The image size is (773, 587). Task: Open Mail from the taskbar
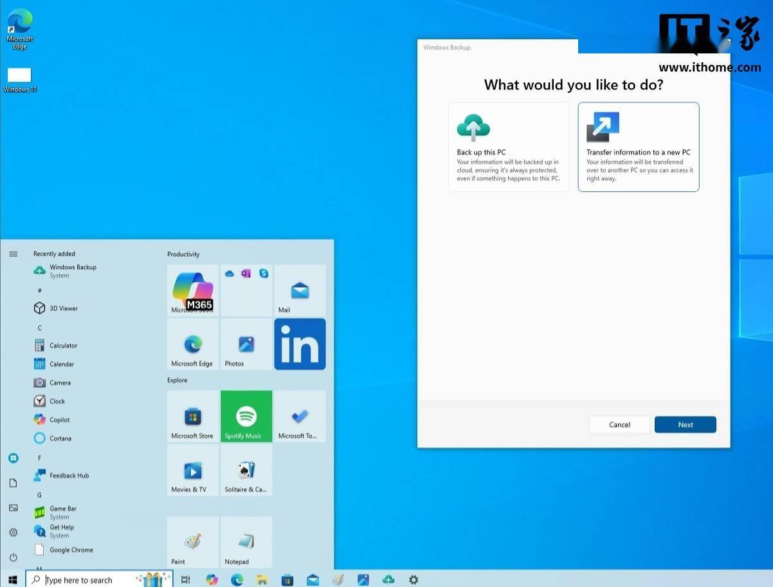pyautogui.click(x=313, y=580)
